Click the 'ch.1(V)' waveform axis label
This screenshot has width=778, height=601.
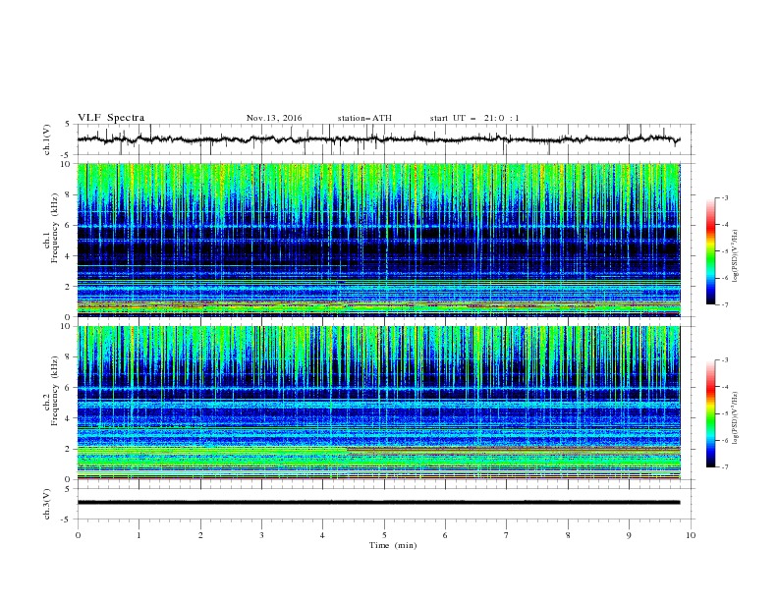(x=47, y=139)
